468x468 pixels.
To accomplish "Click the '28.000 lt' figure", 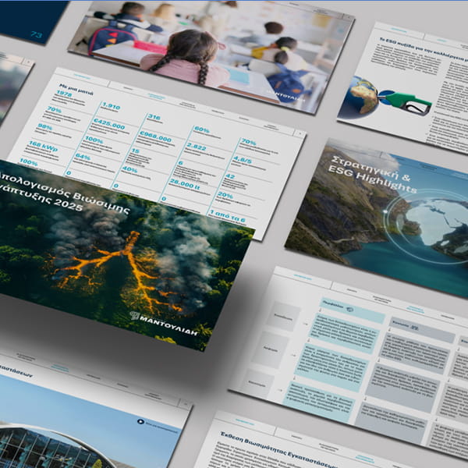I will click(184, 184).
